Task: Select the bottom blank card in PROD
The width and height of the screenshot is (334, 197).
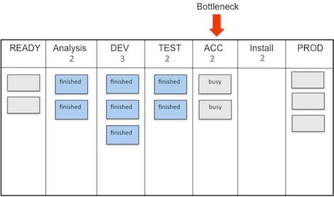Action: [308, 123]
